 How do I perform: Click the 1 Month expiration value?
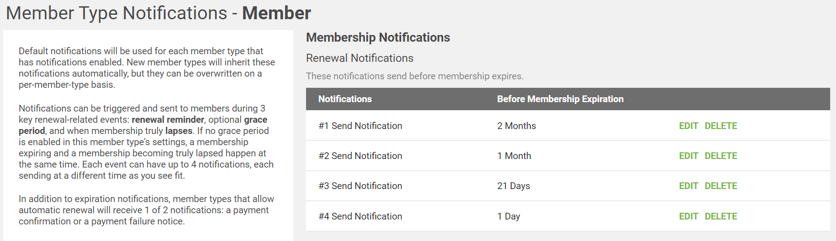(514, 156)
